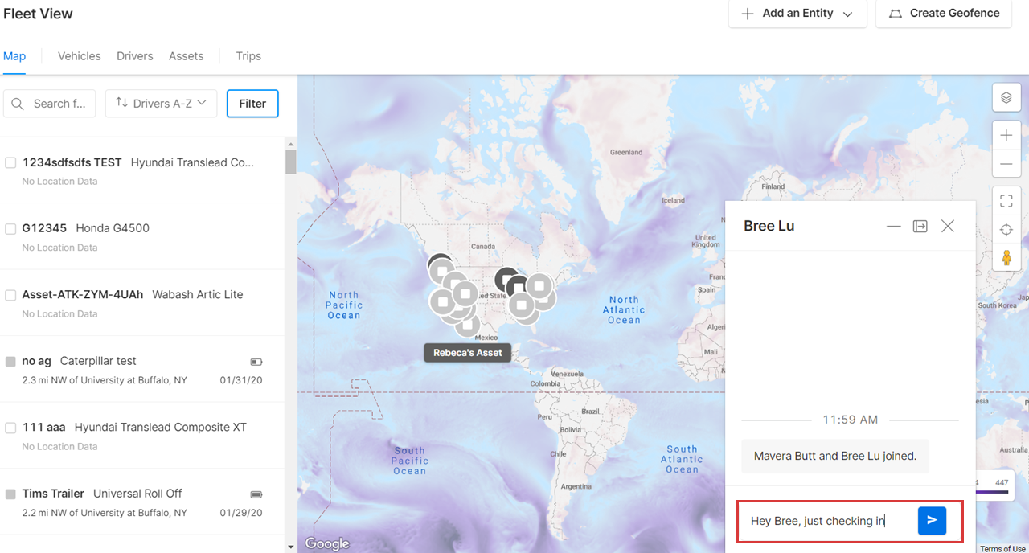Click the Rebeca's Asset map marker label
Viewport: 1029px width, 553px height.
pyautogui.click(x=467, y=353)
